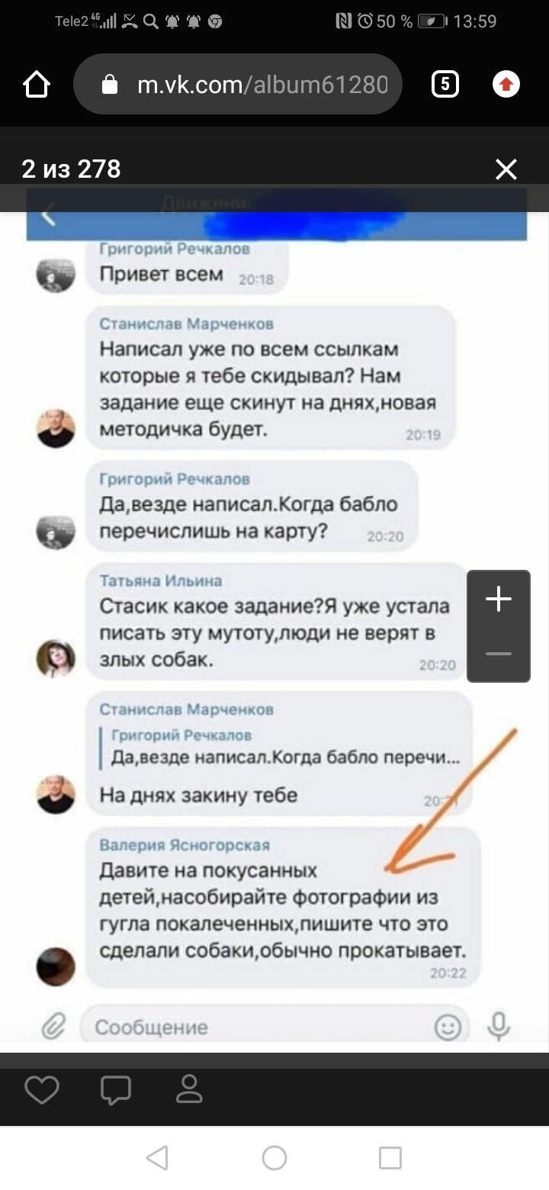Viewport: 549px width, 1190px height.
Task: Open comments with the speech bubble icon
Action: tap(116, 1091)
